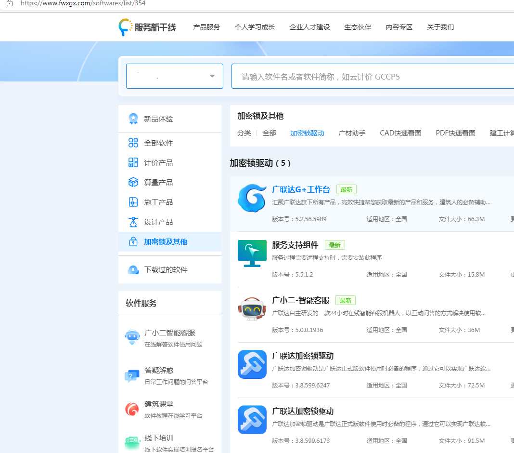Image resolution: width=514 pixels, height=453 pixels.
Task: Open 企业人才建设 navigation menu
Action: 309,27
